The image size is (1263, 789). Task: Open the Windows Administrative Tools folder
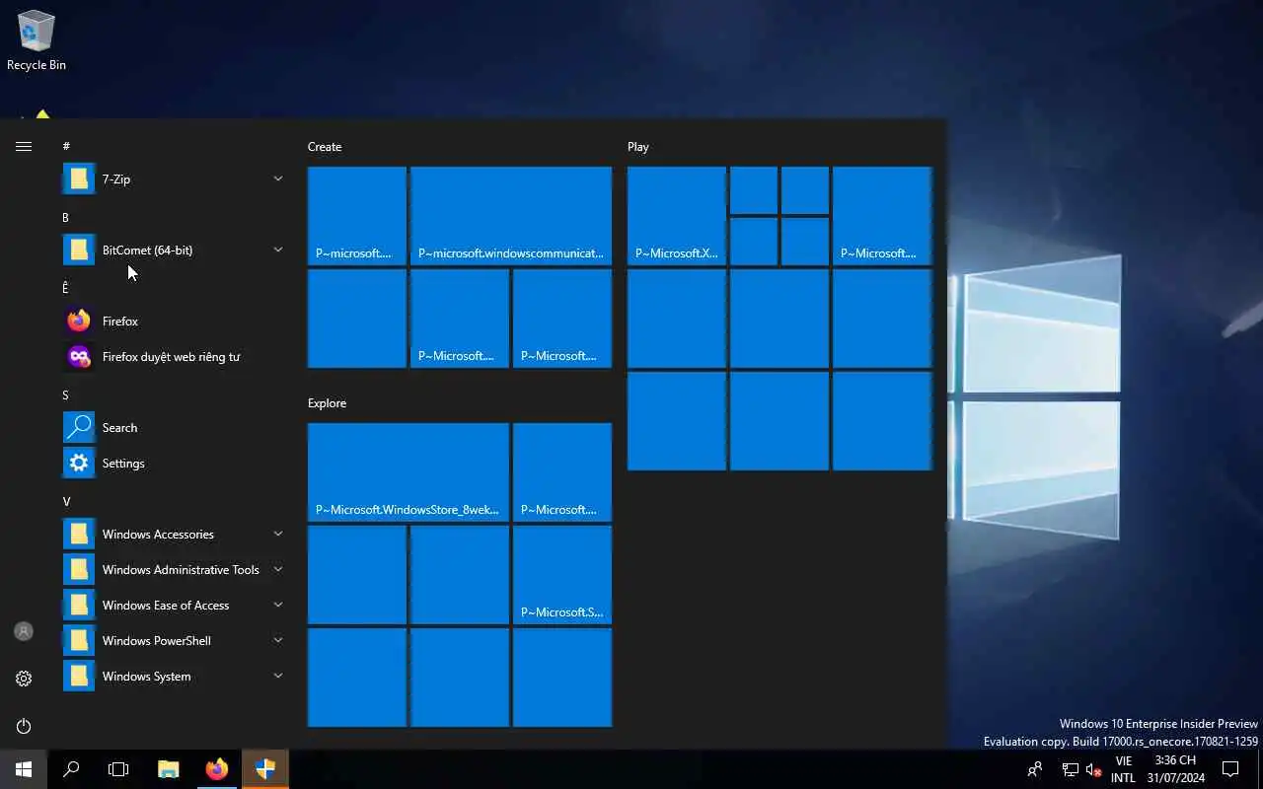coord(174,570)
